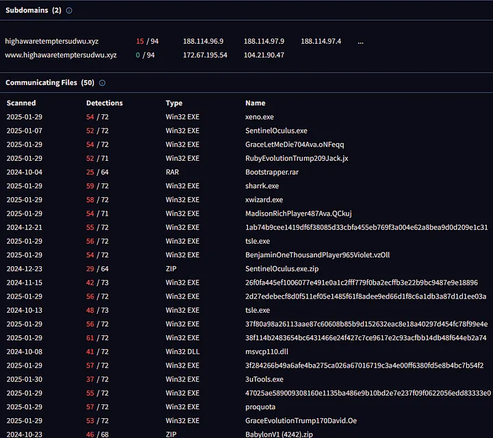Open file MadisonRichPlayer487Ava.QCkuj

(299, 214)
